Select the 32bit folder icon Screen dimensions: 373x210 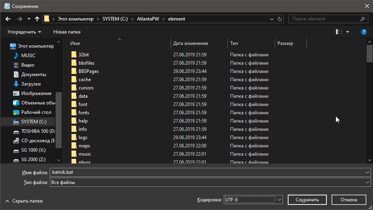74,55
